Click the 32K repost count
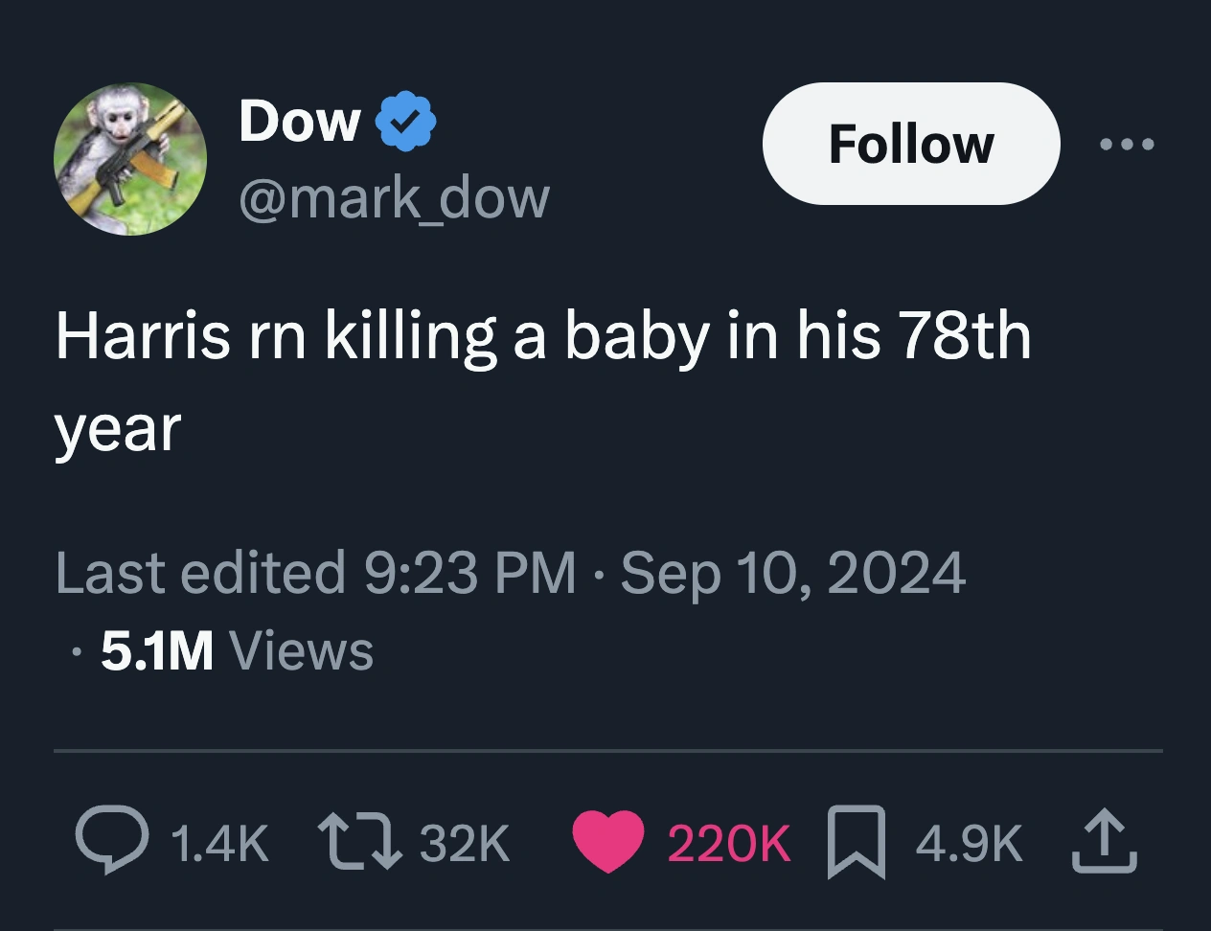This screenshot has height=931, width=1211. pyautogui.click(x=465, y=843)
